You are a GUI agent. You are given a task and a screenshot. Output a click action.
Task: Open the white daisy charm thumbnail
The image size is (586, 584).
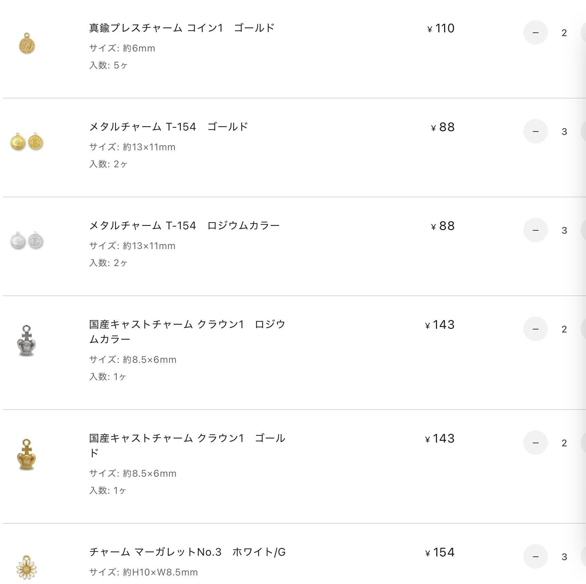pyautogui.click(x=27, y=567)
